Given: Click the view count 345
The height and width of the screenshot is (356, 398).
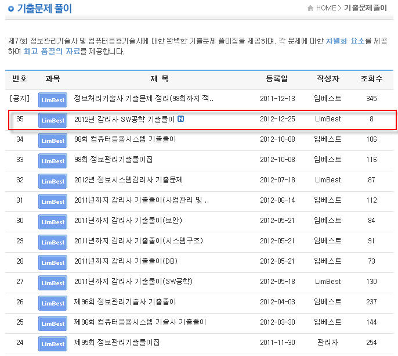Looking at the screenshot, I should pos(371,99).
